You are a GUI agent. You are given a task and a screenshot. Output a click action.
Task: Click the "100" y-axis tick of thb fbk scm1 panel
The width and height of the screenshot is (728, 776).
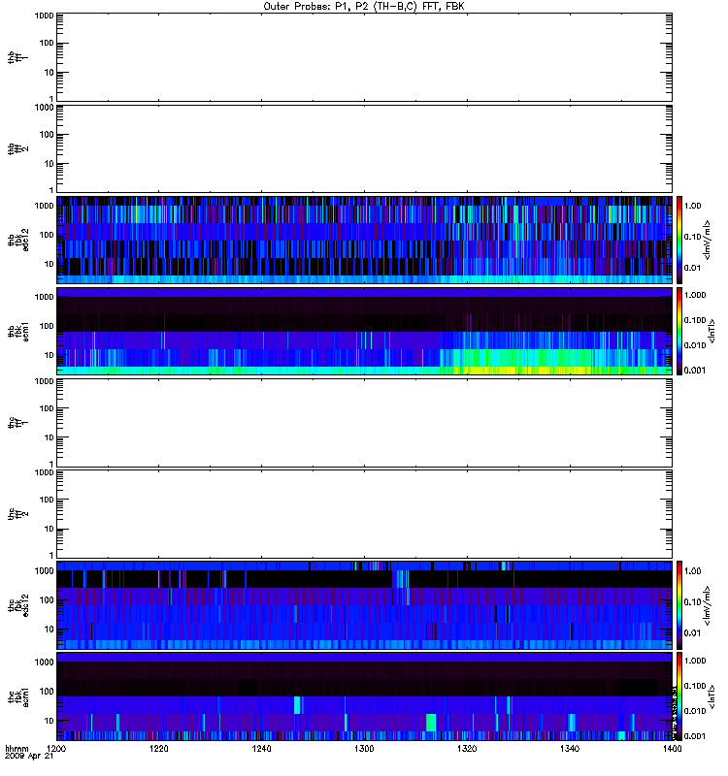pyautogui.click(x=47, y=326)
